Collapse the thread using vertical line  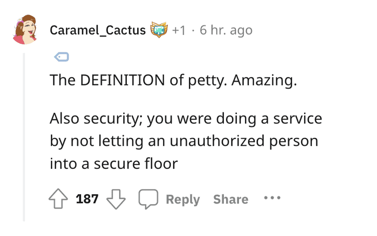pyautogui.click(x=24, y=137)
